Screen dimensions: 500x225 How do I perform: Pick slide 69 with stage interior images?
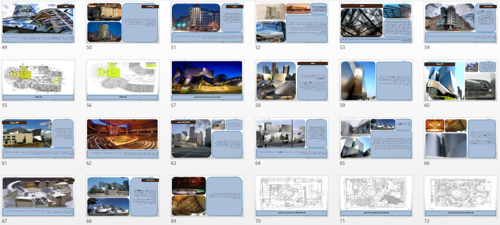pos(207,196)
